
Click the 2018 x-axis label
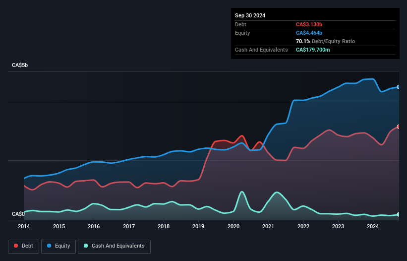(x=164, y=226)
